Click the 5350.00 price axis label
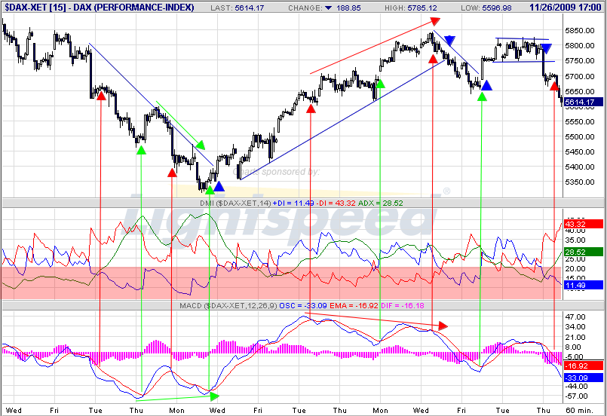This screenshot has width=607, height=416. click(580, 182)
